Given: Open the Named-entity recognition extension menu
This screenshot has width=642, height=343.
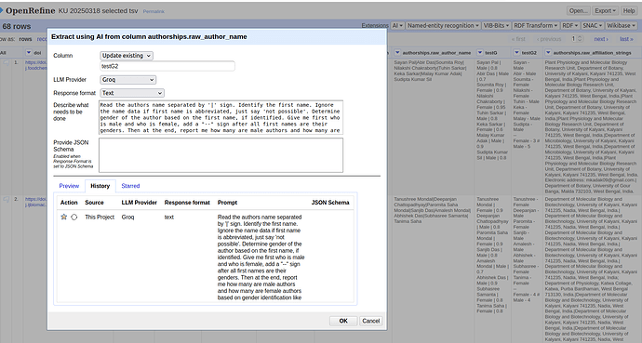Looking at the screenshot, I should [x=443, y=25].
